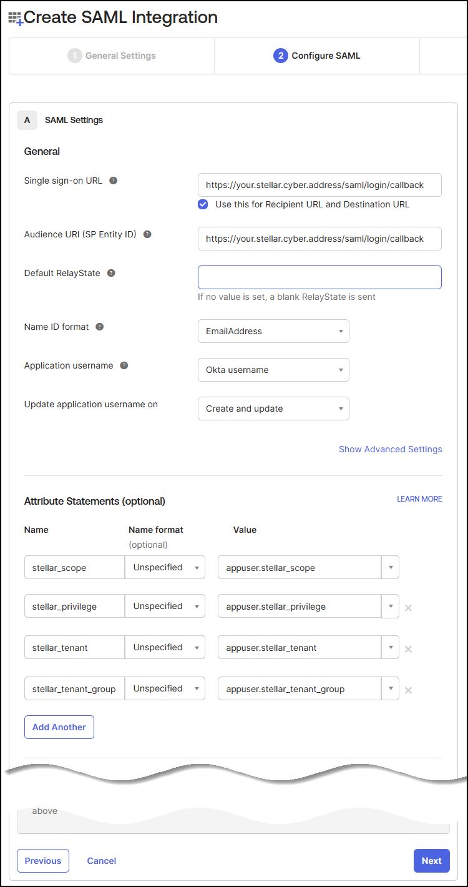Click help icon next to Default RelayState

(x=111, y=273)
